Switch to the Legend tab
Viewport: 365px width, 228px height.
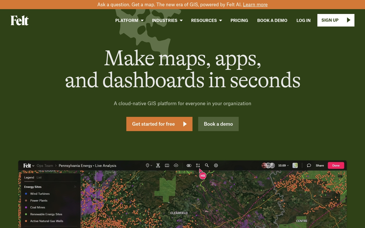(29, 178)
